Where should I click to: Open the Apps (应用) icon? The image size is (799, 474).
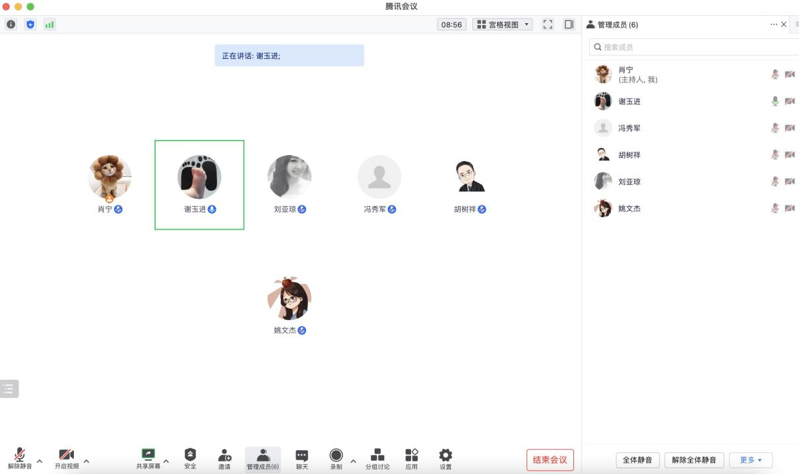(411, 455)
